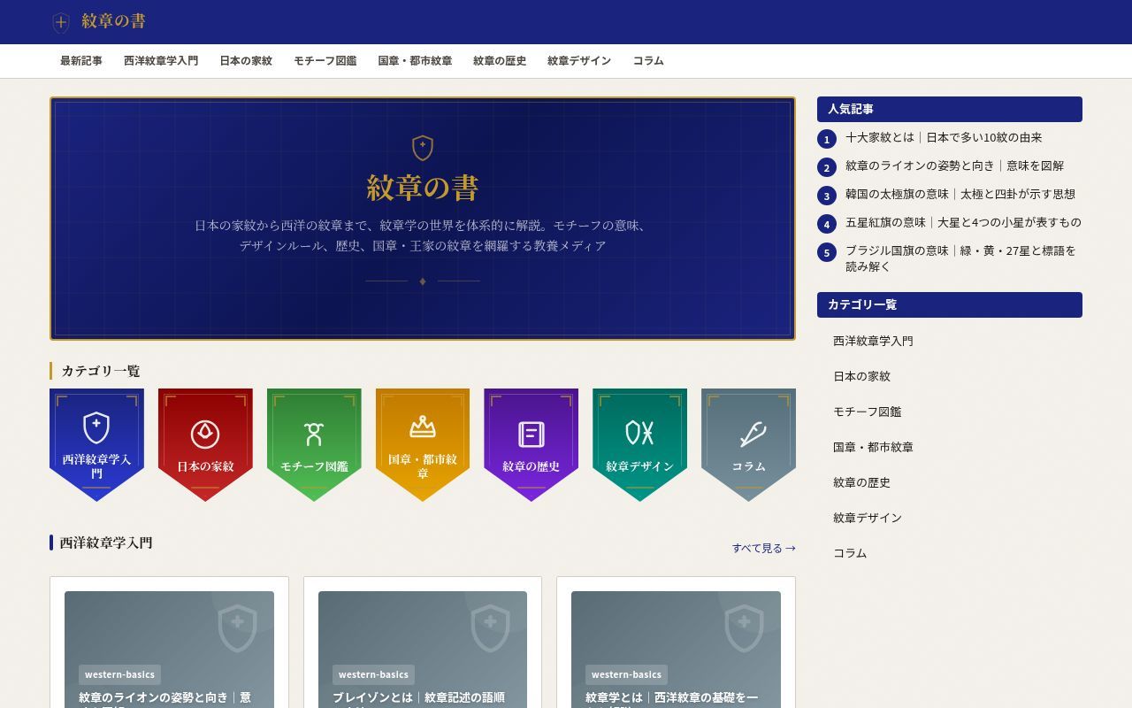Select the book icon on 紋章の歴史 banner
1132x708 pixels.
click(x=531, y=435)
